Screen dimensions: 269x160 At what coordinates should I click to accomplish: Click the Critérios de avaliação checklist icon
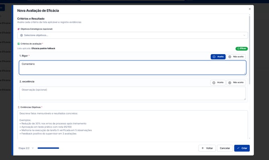tap(18, 44)
